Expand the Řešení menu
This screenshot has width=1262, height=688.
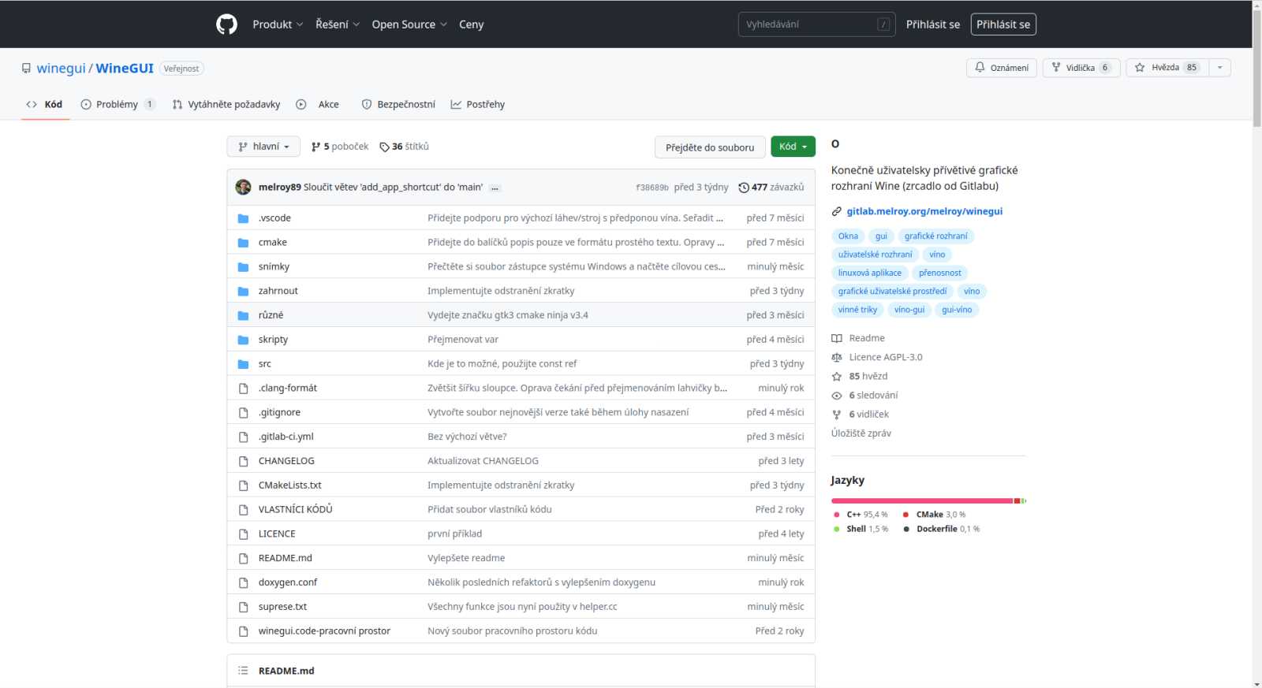point(338,24)
